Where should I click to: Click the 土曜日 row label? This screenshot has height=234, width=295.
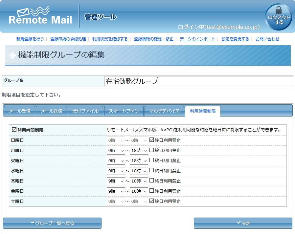[17, 201]
